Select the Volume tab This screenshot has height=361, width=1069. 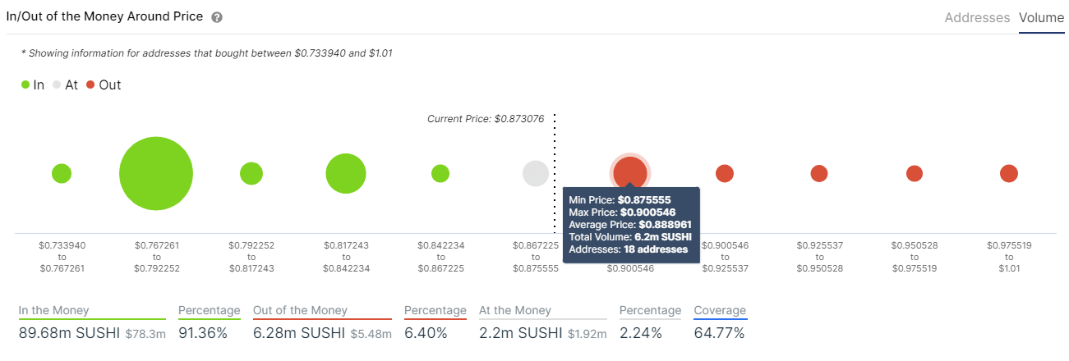(x=1041, y=17)
